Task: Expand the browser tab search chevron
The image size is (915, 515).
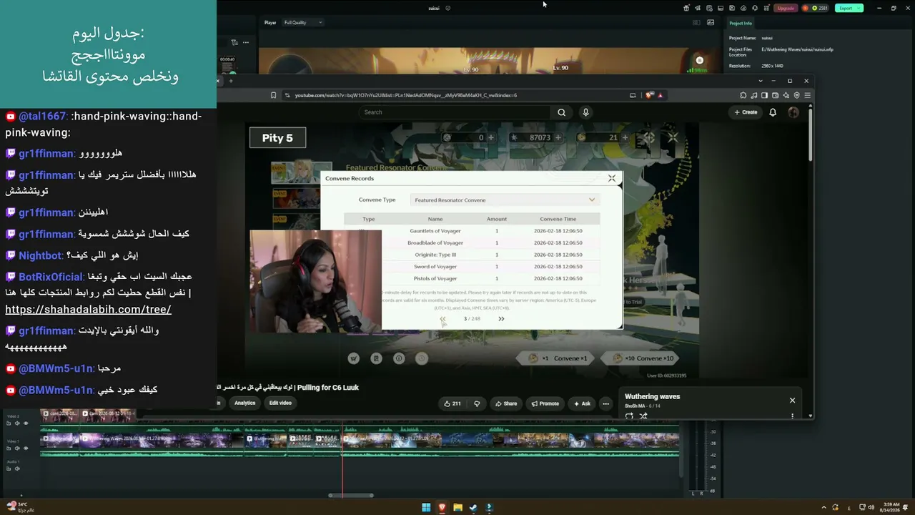Action: (760, 81)
